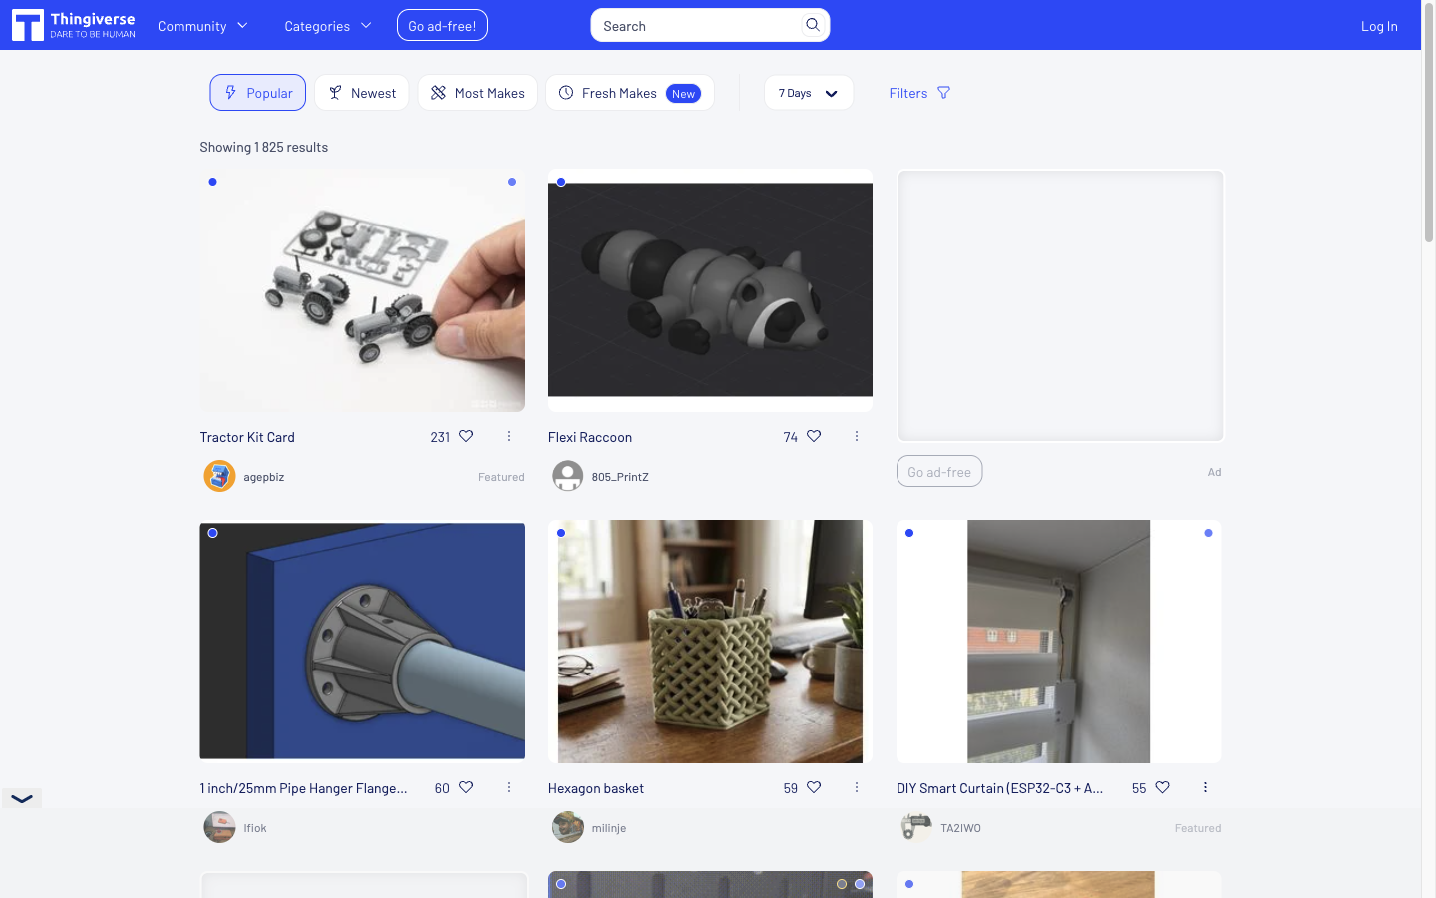Click Log In
The height and width of the screenshot is (898, 1436).
click(1379, 26)
